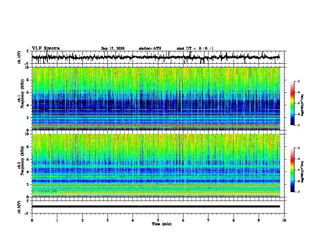Screen dimensions: 320x247
Task: Click the "1" minute tick label
Action: point(57,220)
